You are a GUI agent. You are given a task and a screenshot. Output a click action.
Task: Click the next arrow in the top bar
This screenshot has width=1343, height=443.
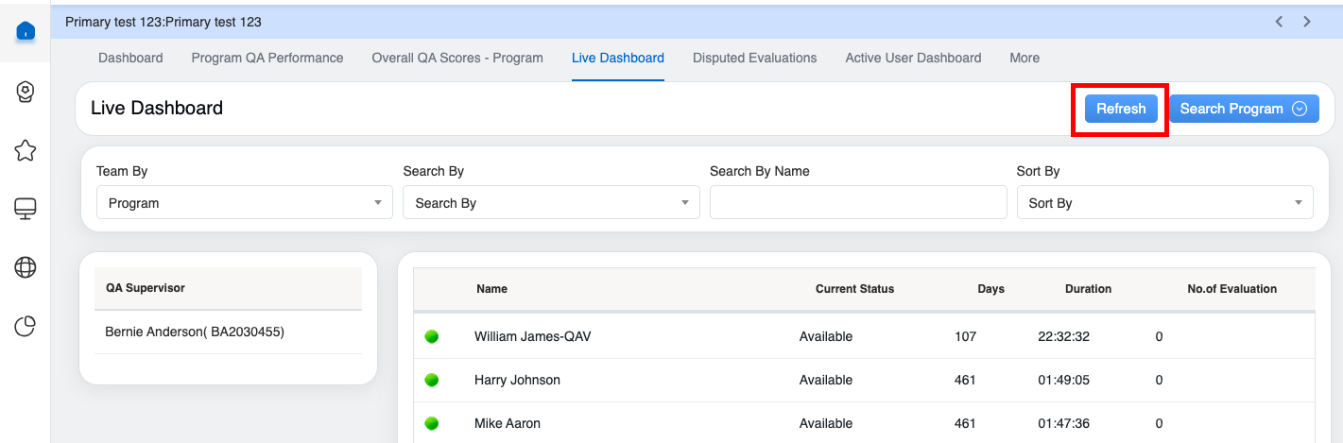(x=1307, y=22)
